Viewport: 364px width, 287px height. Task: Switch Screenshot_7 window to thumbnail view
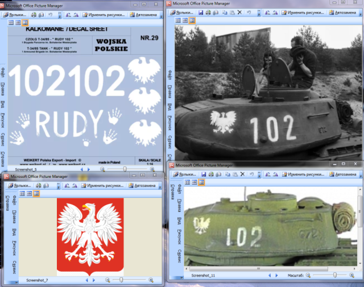click(x=22, y=193)
